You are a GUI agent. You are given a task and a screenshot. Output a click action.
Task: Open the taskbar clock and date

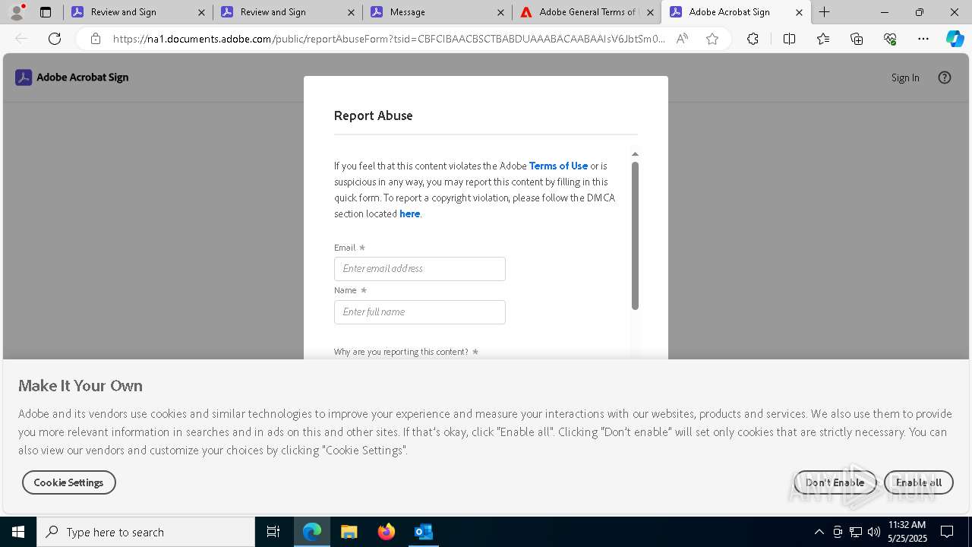(x=907, y=532)
